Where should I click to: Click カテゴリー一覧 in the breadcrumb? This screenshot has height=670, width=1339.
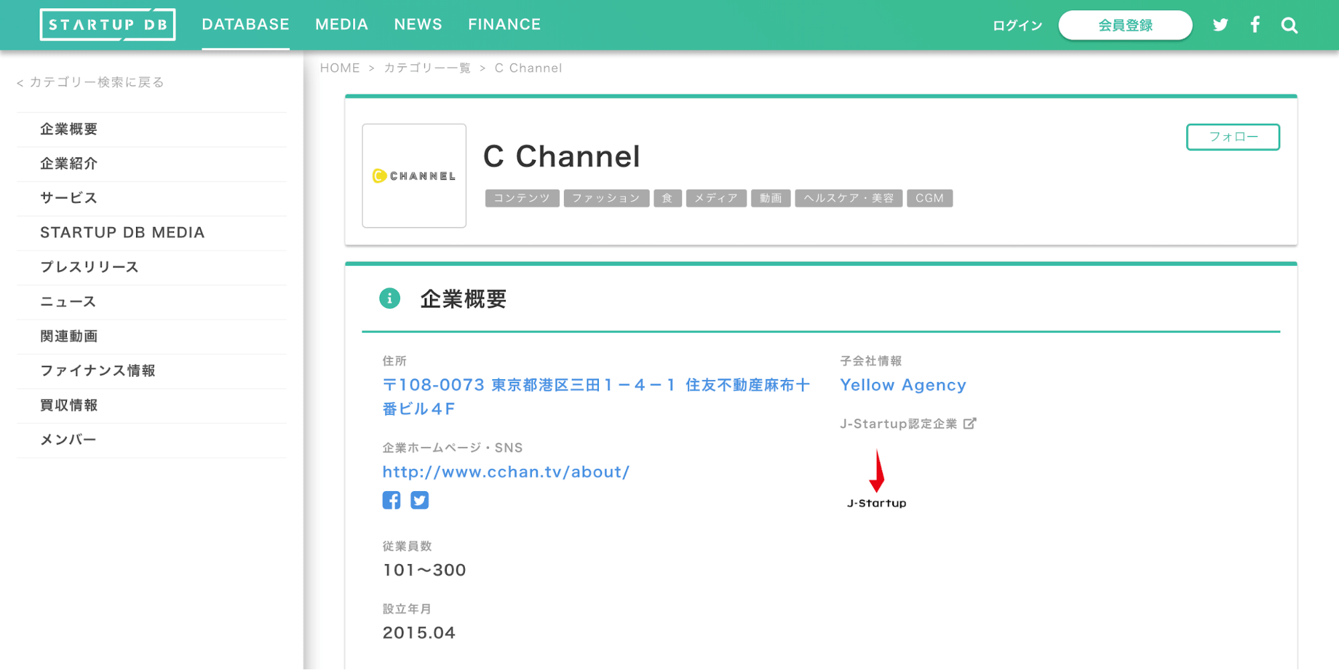click(427, 68)
